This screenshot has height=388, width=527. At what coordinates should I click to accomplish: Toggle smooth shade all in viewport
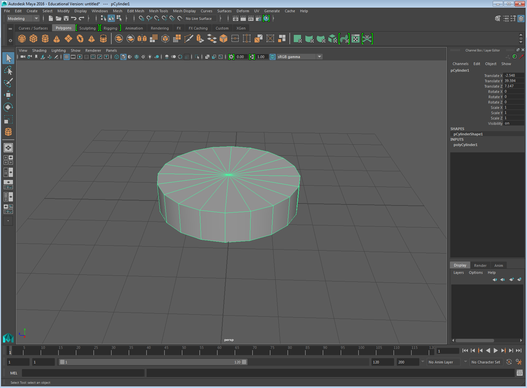(x=123, y=57)
